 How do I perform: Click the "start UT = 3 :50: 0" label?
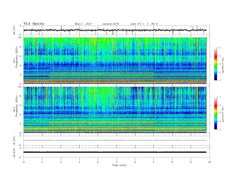[144, 24]
